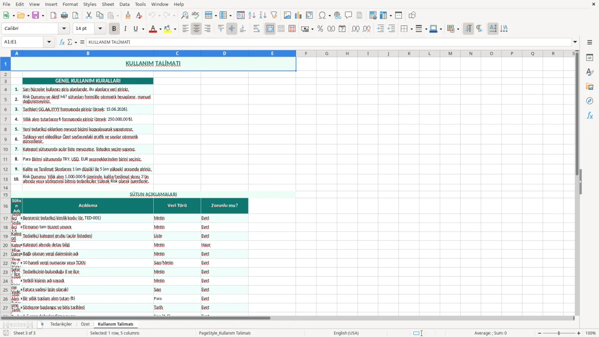Click into formula input line
Viewport: 599px width, 337px height.
click(x=328, y=42)
